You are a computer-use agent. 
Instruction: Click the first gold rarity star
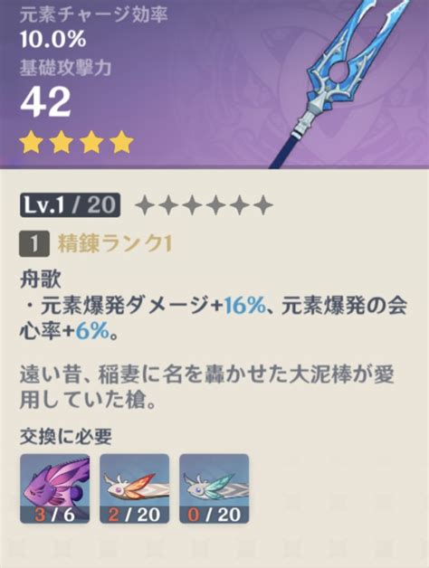(x=31, y=142)
